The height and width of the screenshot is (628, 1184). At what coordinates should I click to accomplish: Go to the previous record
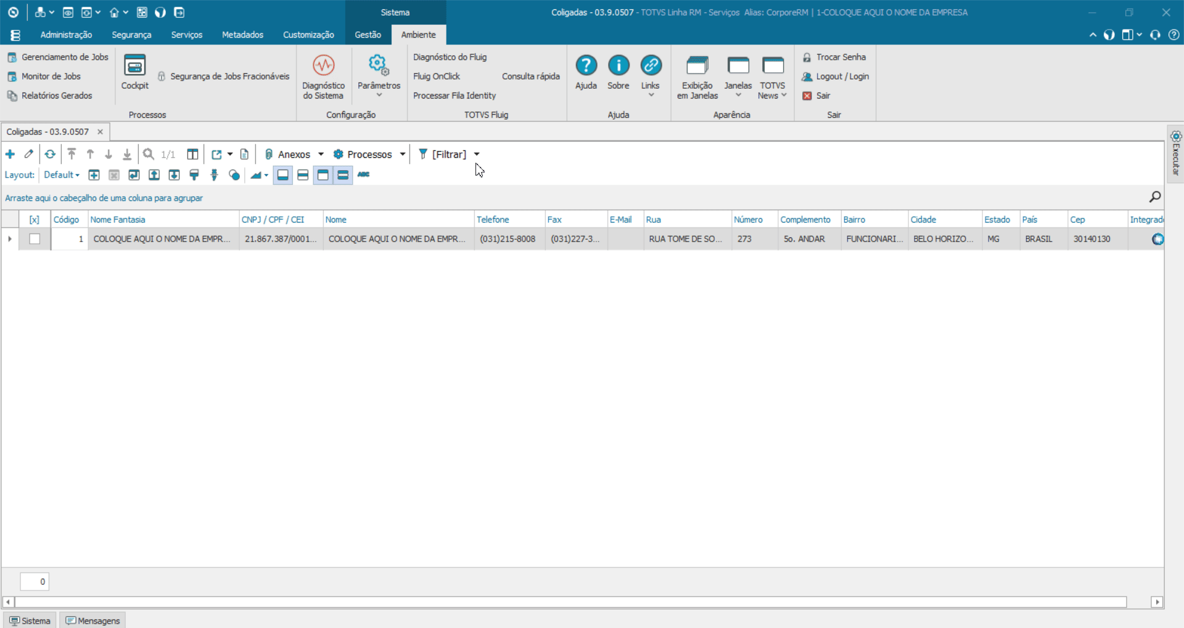point(90,154)
